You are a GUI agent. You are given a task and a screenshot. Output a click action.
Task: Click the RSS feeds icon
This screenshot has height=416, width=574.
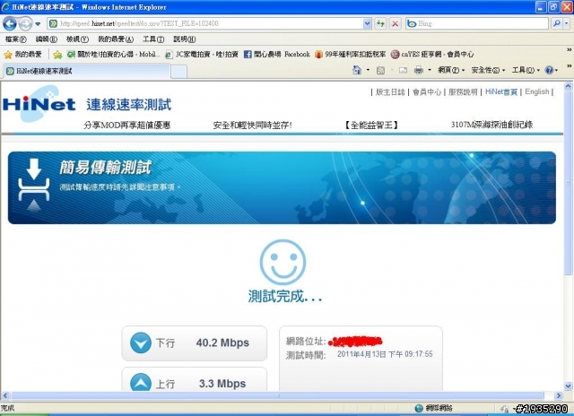click(x=380, y=70)
